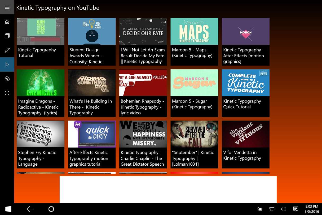Open Action Center notification icon
322x215 pixels.
coord(296,209)
